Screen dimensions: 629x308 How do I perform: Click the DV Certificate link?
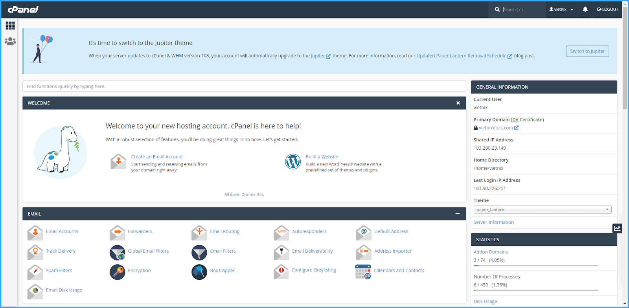[527, 119]
